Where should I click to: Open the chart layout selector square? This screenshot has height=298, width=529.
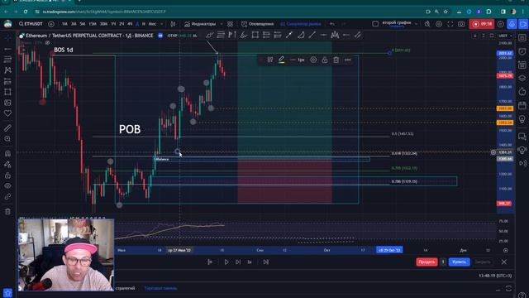[x=375, y=24]
